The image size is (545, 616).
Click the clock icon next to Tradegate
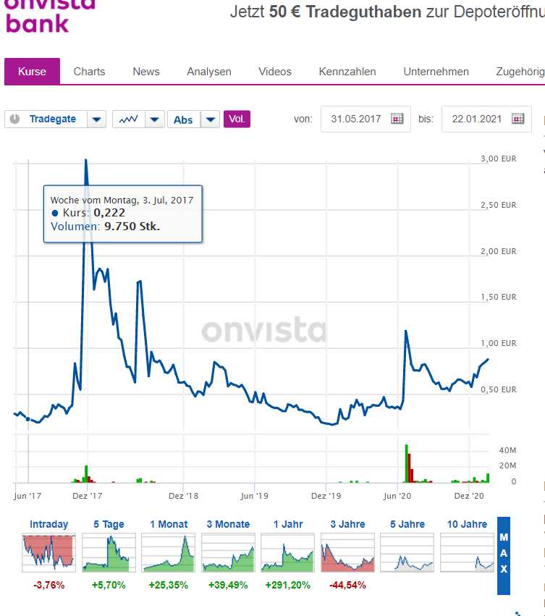click(15, 119)
